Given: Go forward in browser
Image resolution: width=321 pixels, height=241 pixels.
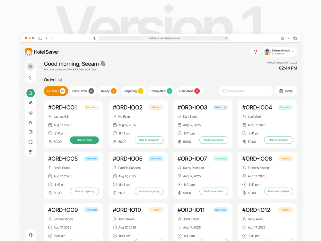Looking at the screenshot, I should tap(53, 38).
